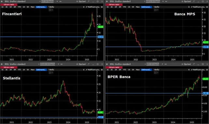Click the blue 4.93 level label on Banca MPS chart
Screen dimensions: 209x124
205,47
